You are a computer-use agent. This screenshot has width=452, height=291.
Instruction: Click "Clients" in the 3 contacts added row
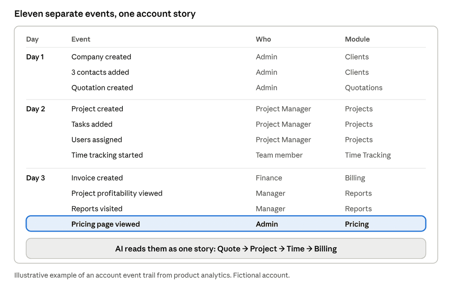click(x=357, y=72)
